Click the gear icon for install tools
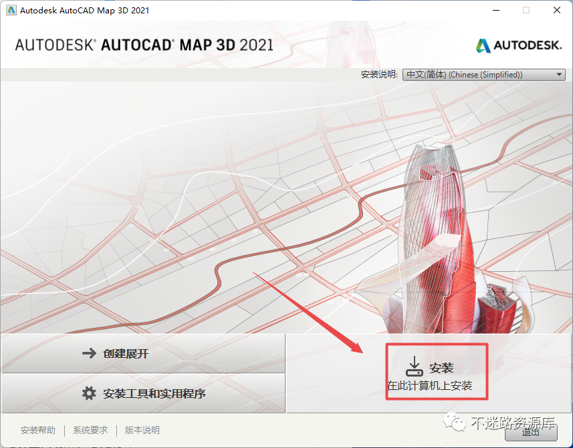This screenshot has height=448, width=573. click(x=89, y=393)
